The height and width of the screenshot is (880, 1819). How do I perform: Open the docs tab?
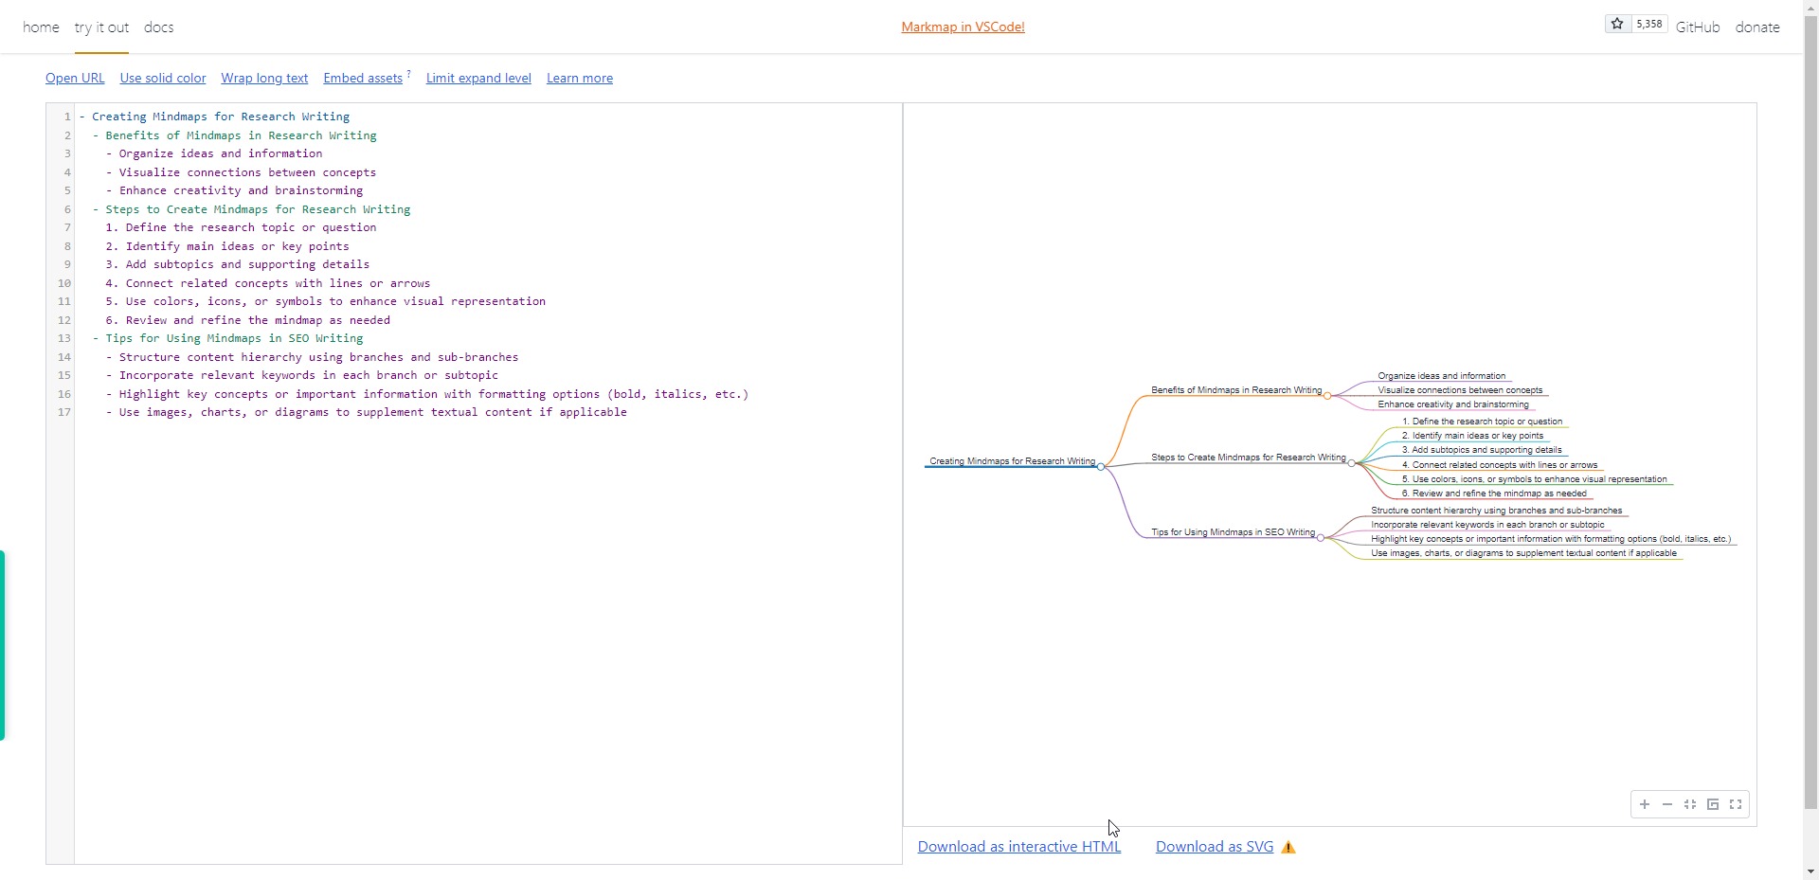(158, 27)
